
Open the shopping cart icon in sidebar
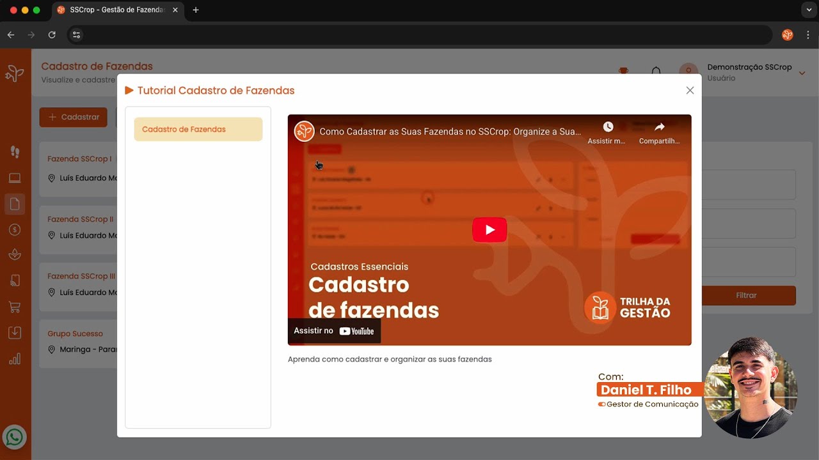pos(15,307)
